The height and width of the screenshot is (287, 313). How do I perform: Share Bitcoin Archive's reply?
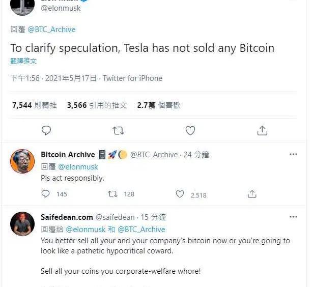pos(252,194)
